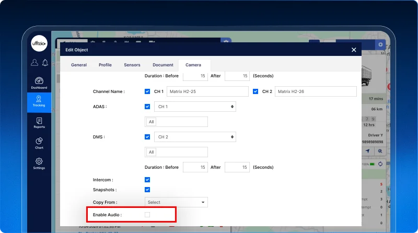Viewport: 418px width, 233px height.
Task: Uncheck the DMS checkbox
Action: [147, 137]
